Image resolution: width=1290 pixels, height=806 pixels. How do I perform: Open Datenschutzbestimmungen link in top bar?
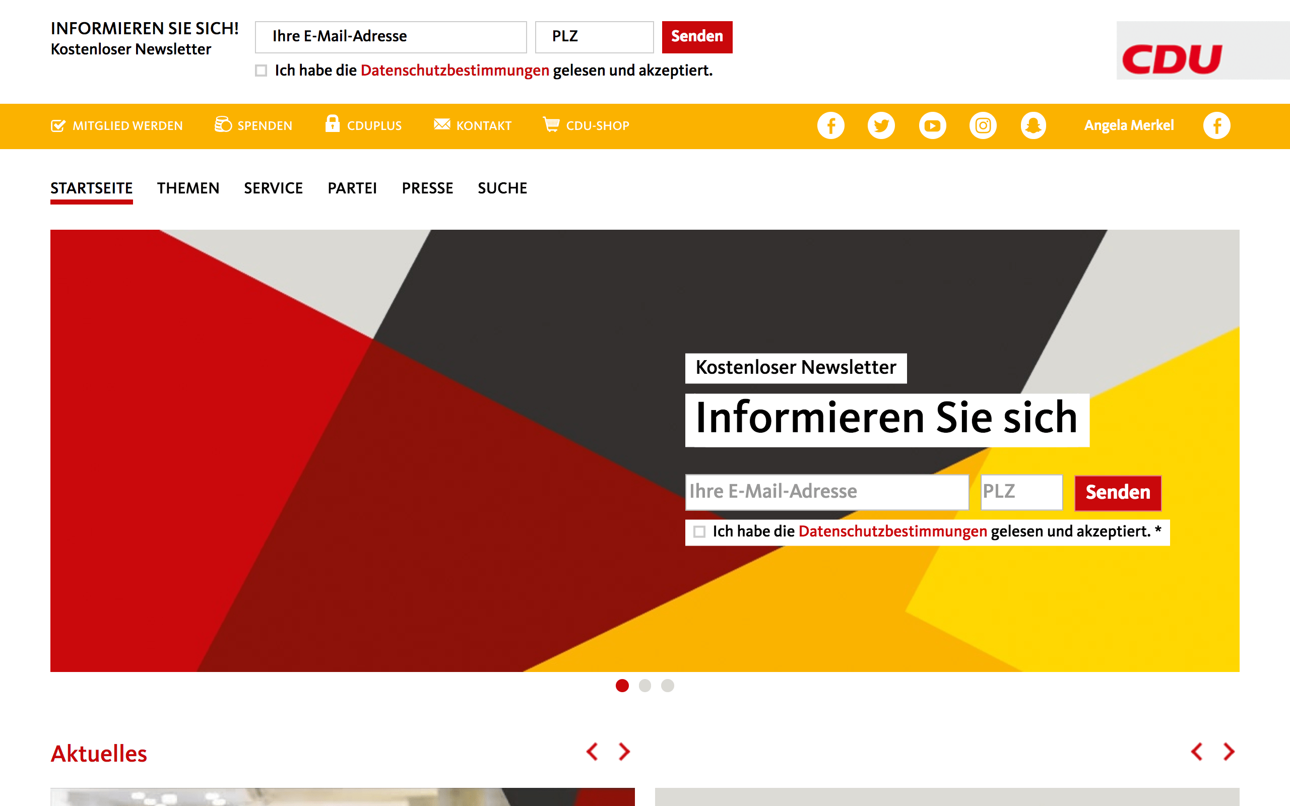(455, 71)
